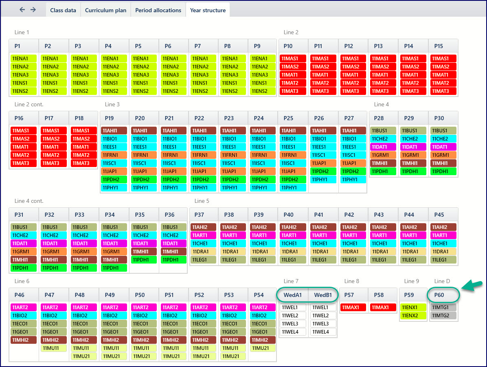The width and height of the screenshot is (487, 367).
Task: Click the back arrow icon
Action: (22, 10)
